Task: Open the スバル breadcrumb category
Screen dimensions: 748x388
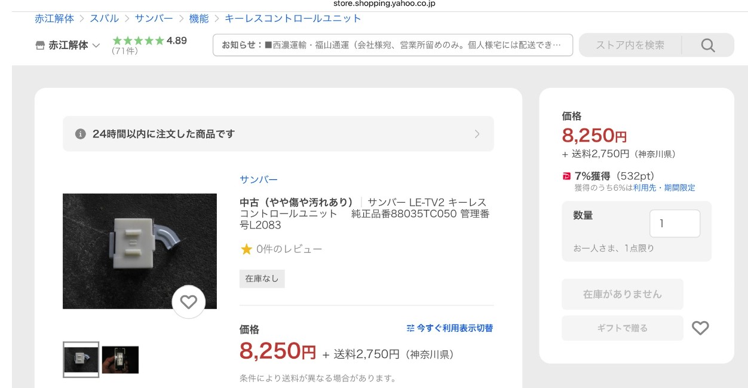Action: point(106,19)
